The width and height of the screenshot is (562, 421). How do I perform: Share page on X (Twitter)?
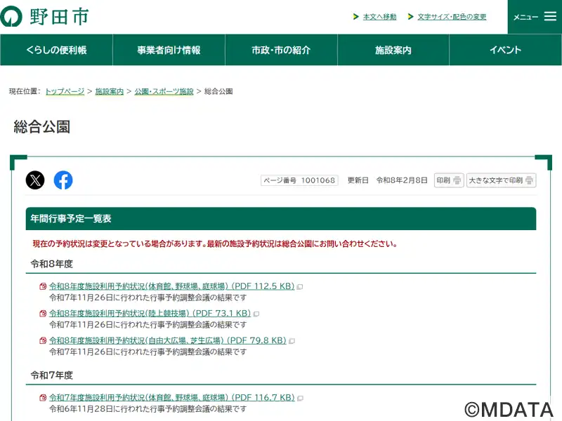coord(35,180)
